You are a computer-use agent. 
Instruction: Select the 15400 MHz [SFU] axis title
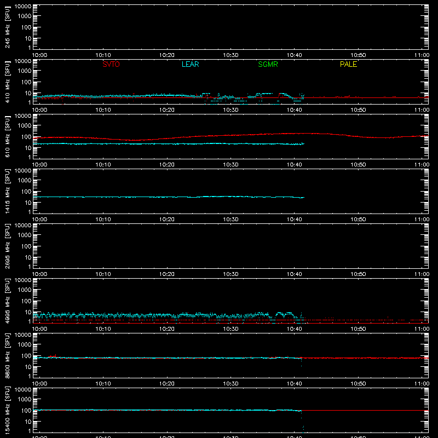pyautogui.click(x=7, y=410)
